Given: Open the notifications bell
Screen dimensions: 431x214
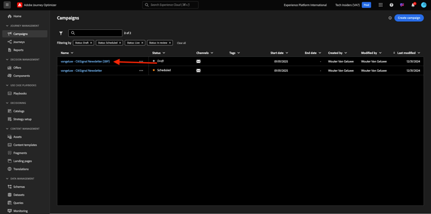Looking at the screenshot, I should click(413, 5).
